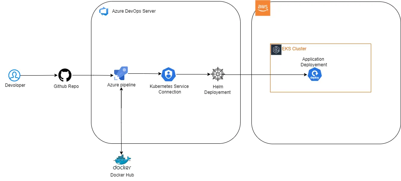Select the "Application Deployement" text
401x181 pixels.
pyautogui.click(x=314, y=62)
